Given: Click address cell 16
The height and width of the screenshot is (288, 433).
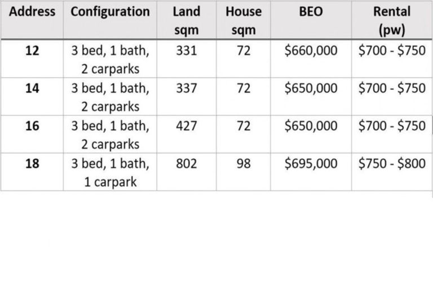Looking at the screenshot, I should pyautogui.click(x=32, y=126).
